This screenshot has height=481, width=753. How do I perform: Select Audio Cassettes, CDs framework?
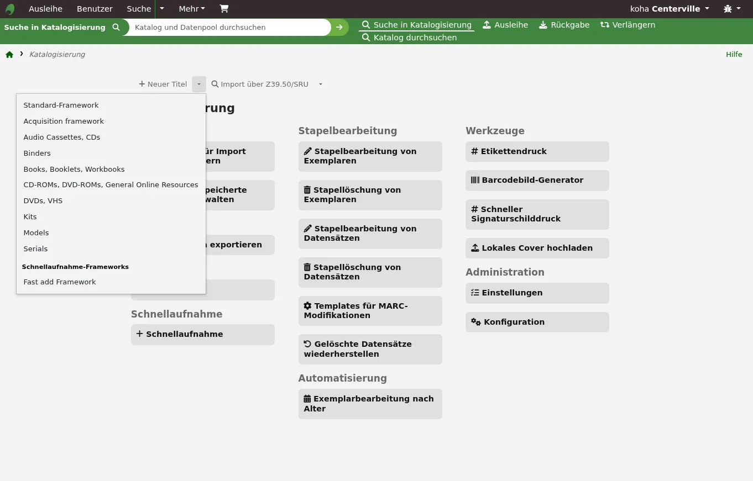(x=111, y=137)
